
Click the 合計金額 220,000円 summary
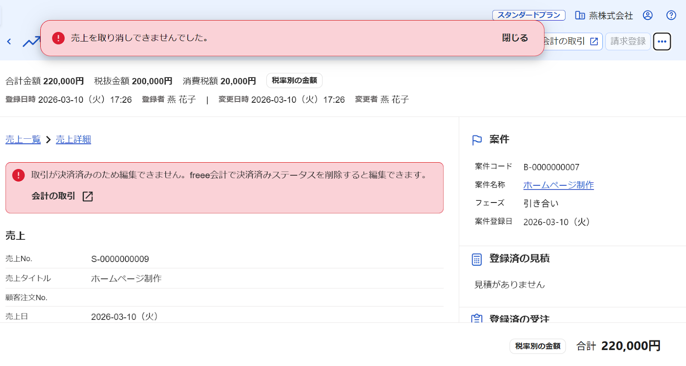tap(45, 81)
